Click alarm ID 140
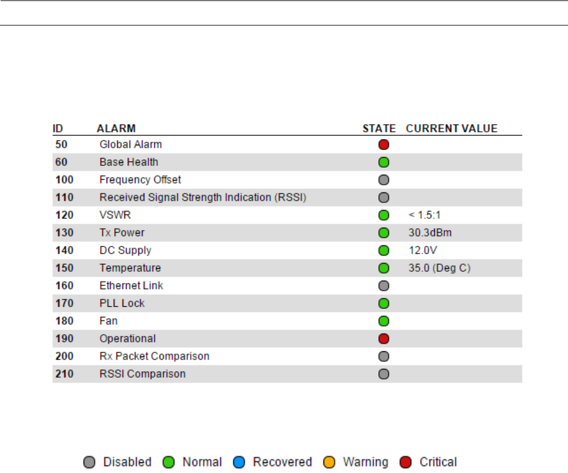The height and width of the screenshot is (473, 568). pyautogui.click(x=64, y=250)
